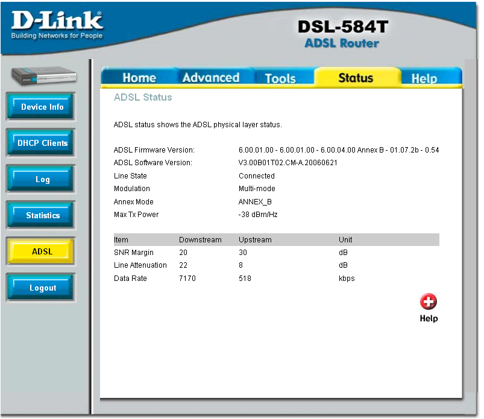484x419 pixels.
Task: Click the Unit column header
Action: (x=345, y=239)
